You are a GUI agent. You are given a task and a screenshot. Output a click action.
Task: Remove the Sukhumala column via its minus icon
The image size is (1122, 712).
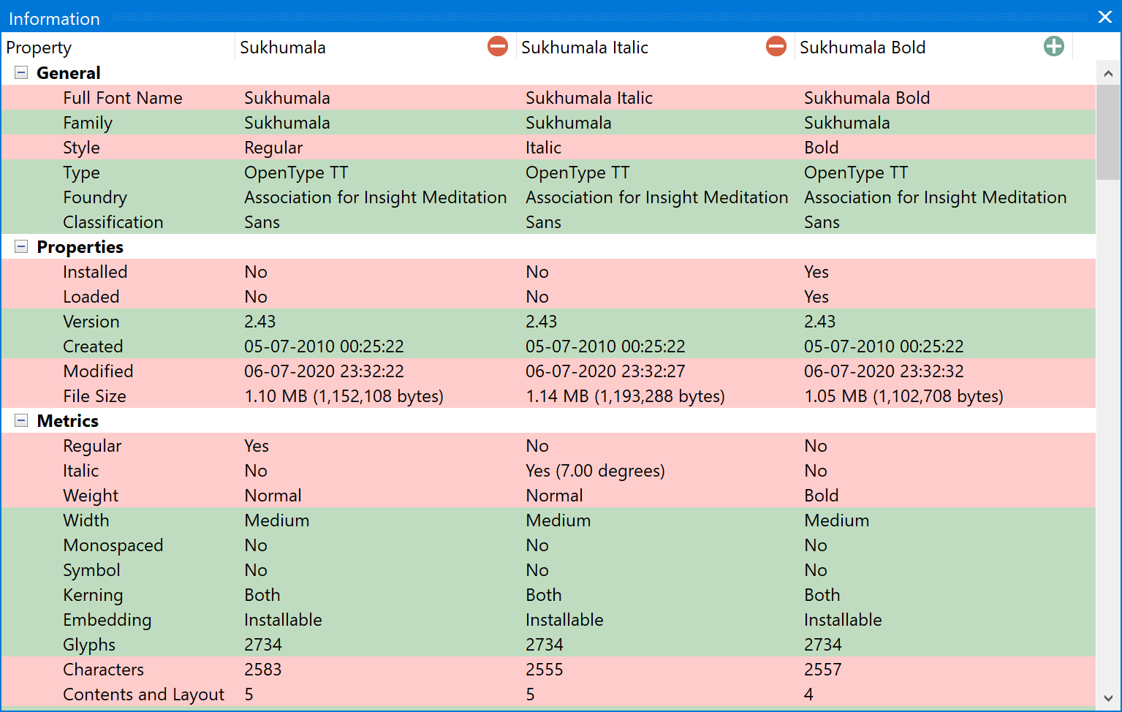pyautogui.click(x=498, y=47)
